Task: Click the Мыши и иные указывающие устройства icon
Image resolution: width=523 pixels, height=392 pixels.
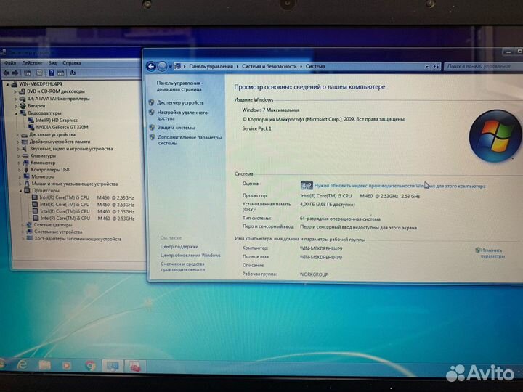Action: [28, 184]
